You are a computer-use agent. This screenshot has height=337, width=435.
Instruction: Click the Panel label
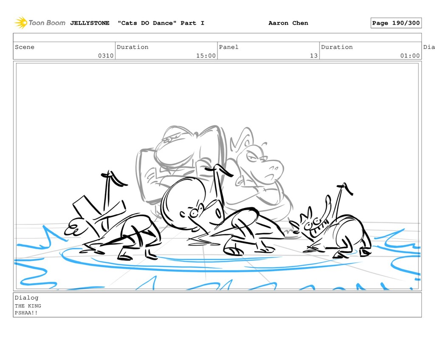229,47
